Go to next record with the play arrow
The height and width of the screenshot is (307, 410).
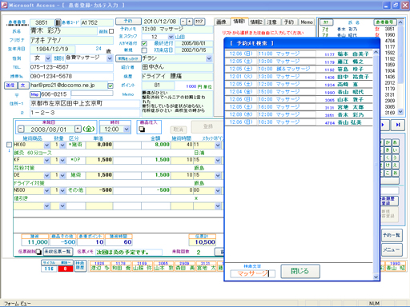[x=383, y=125]
